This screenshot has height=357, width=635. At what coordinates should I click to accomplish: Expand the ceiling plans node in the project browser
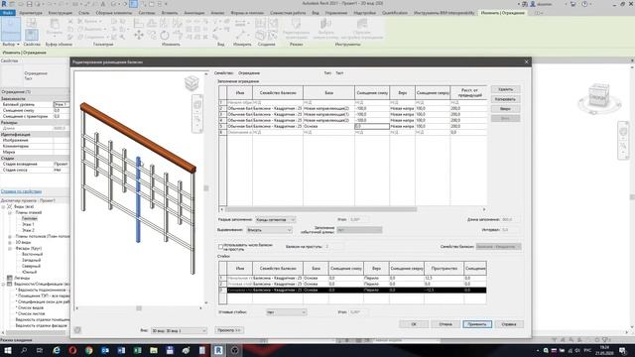(x=10, y=236)
